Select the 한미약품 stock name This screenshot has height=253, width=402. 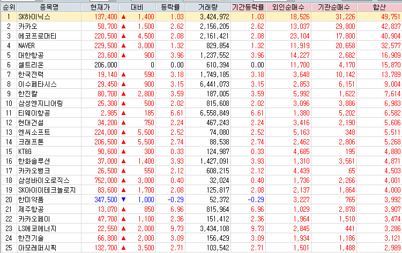pos(31,200)
